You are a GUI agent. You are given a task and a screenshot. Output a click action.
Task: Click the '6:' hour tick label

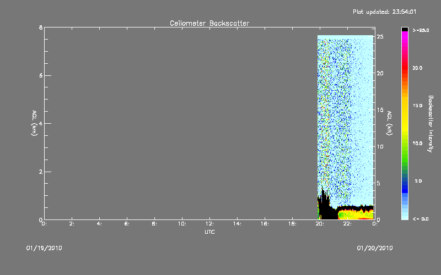(127, 224)
